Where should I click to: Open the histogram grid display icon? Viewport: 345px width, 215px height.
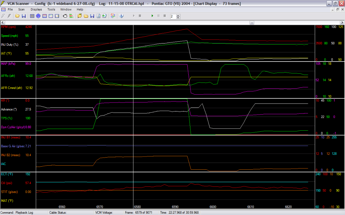51,16
